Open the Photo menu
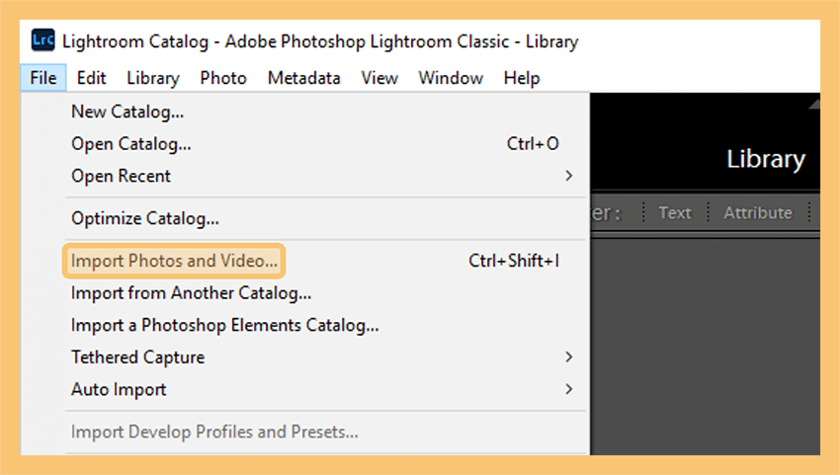This screenshot has height=475, width=840. pos(223,78)
